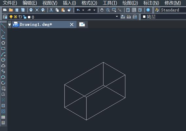
Task: Choose the Rectangle tool
Action: tap(3, 48)
